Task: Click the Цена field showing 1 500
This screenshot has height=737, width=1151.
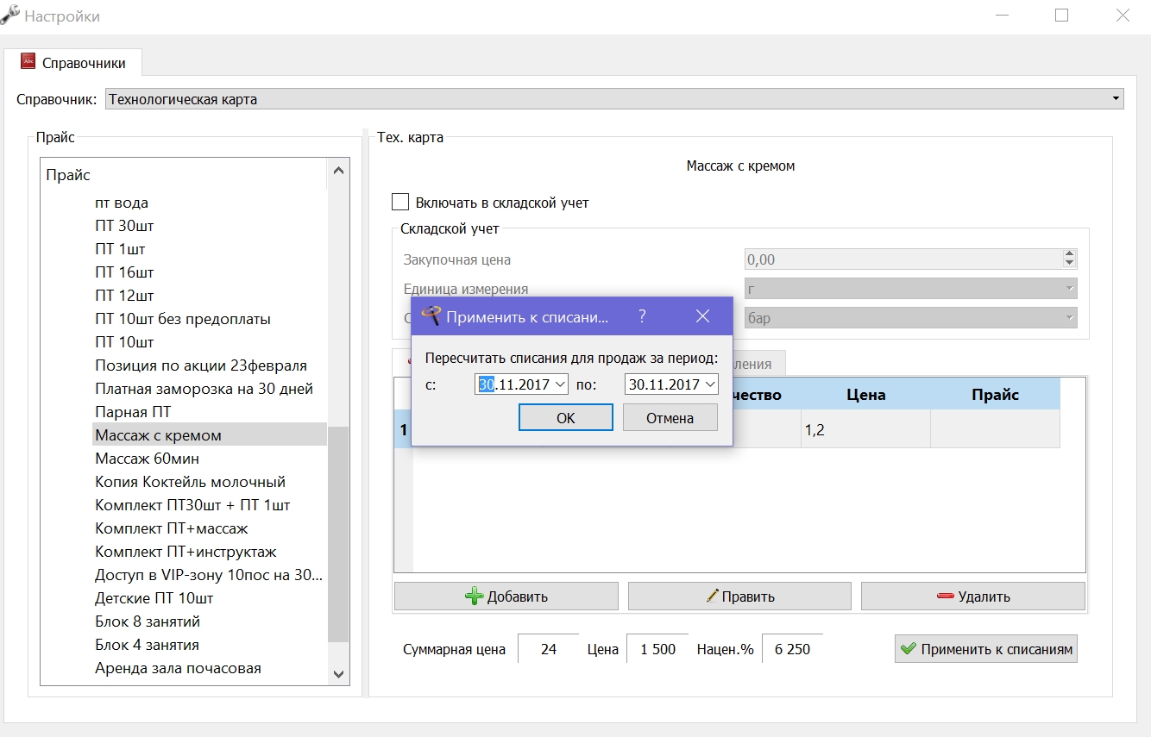Action: (x=657, y=649)
